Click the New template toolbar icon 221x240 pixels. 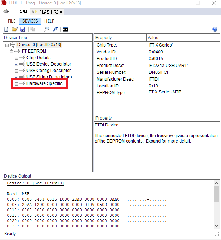coord(6,29)
